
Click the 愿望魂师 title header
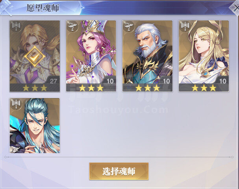[x=43, y=8]
